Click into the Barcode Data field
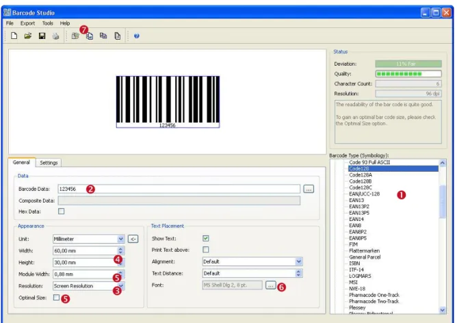457x323 pixels. point(179,189)
